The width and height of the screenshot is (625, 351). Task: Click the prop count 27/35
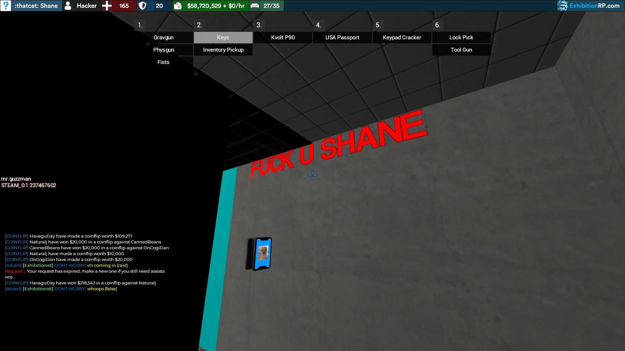pyautogui.click(x=271, y=6)
